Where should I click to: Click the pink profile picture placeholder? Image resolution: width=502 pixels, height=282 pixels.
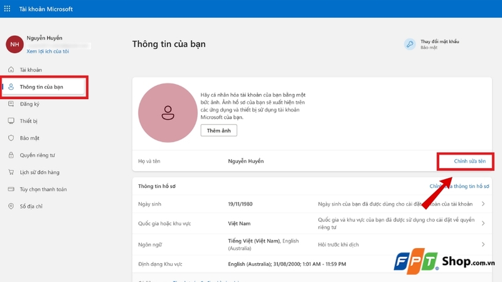167,113
